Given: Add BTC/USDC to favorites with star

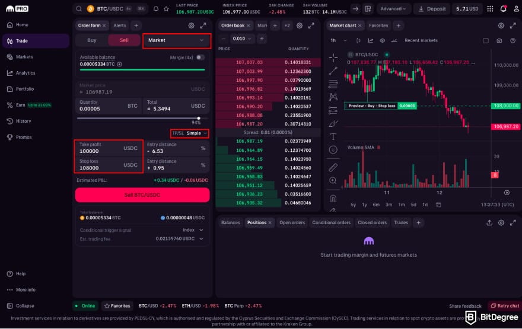Looking at the screenshot, I should pyautogui.click(x=166, y=9).
